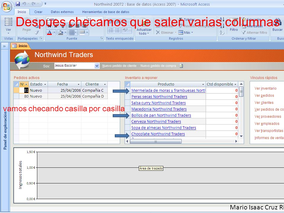Click the Avanzadas filter icon
The width and height of the screenshot is (284, 213).
click(244, 26)
